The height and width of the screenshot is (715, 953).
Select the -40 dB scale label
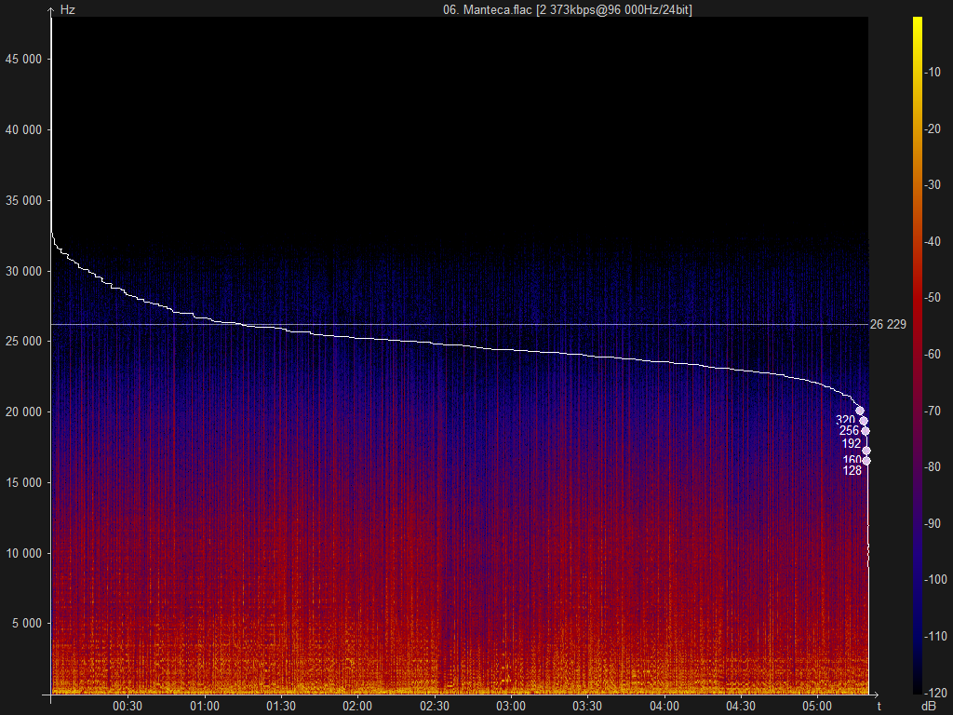(933, 241)
